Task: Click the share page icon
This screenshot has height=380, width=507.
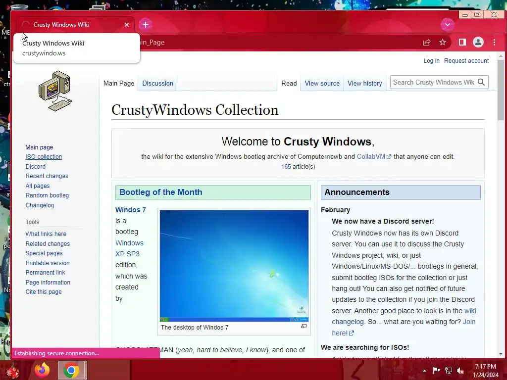Action: 427,43
